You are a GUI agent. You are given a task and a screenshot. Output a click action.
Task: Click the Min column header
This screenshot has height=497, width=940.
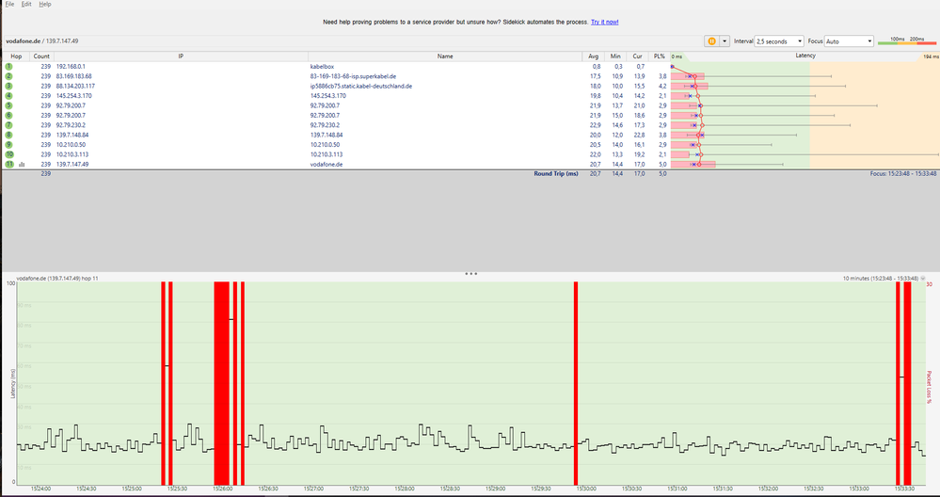(615, 56)
